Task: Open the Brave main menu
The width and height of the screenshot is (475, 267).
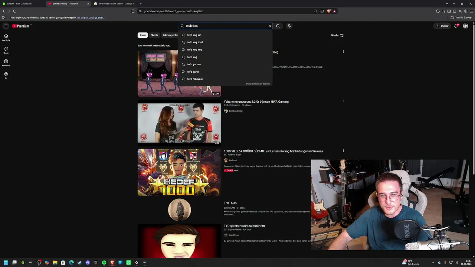Action: click(471, 11)
